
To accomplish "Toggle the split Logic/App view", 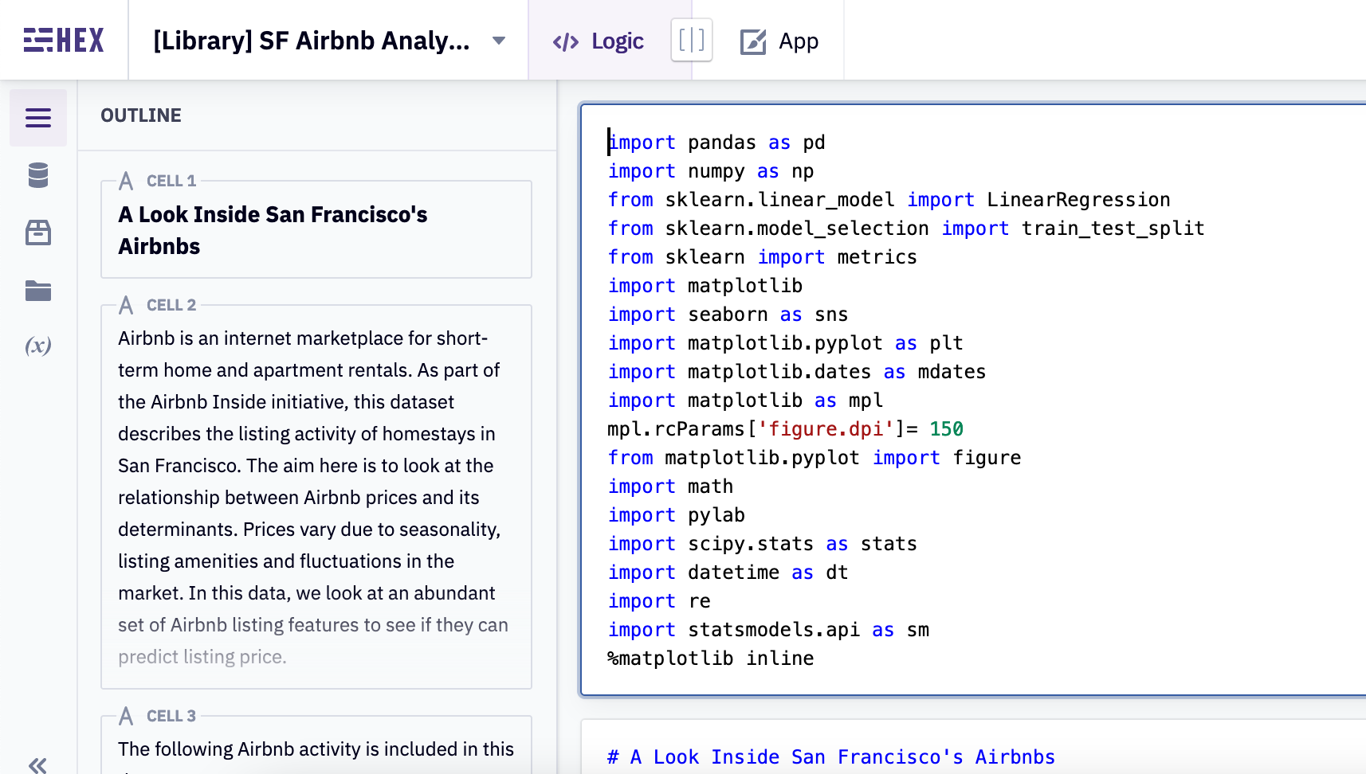I will pyautogui.click(x=691, y=41).
